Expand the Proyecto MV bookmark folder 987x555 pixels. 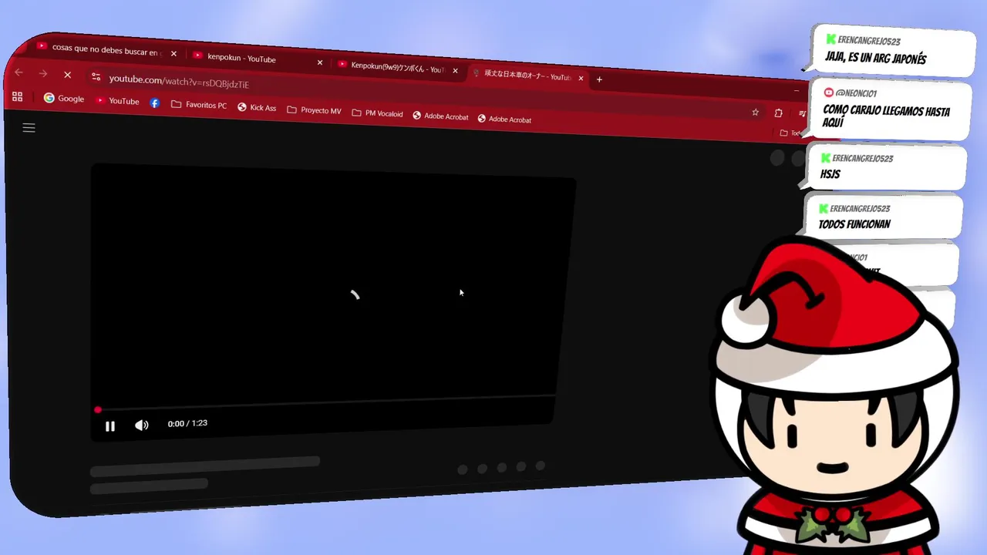point(314,110)
